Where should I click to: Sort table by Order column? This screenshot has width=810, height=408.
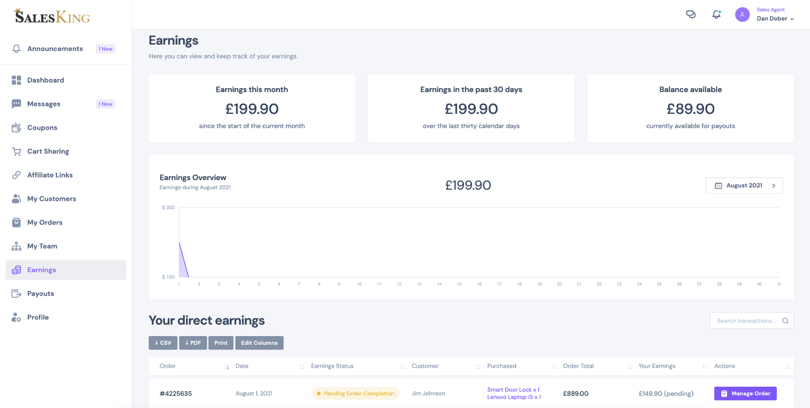tap(226, 366)
